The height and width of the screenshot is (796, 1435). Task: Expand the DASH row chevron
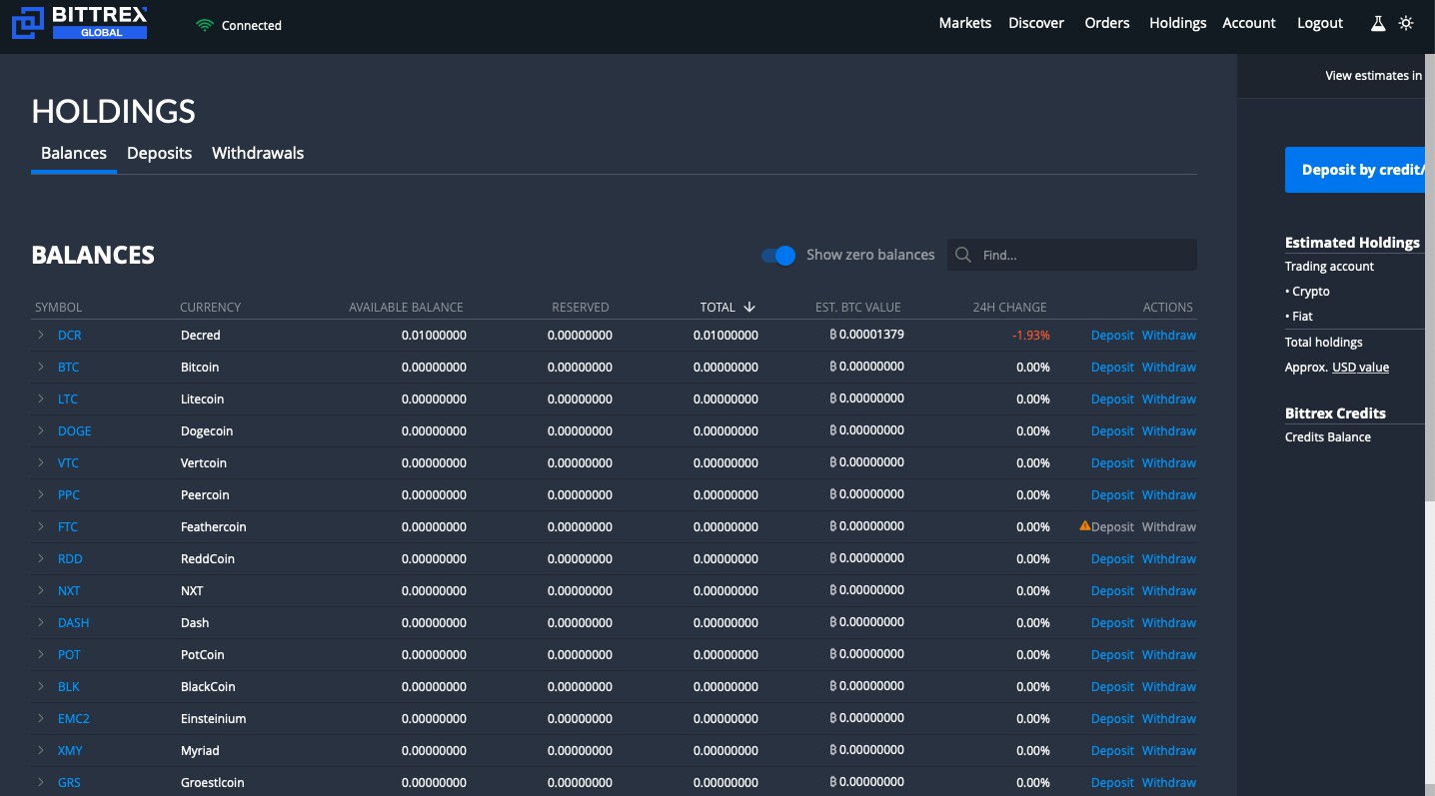pyautogui.click(x=41, y=622)
